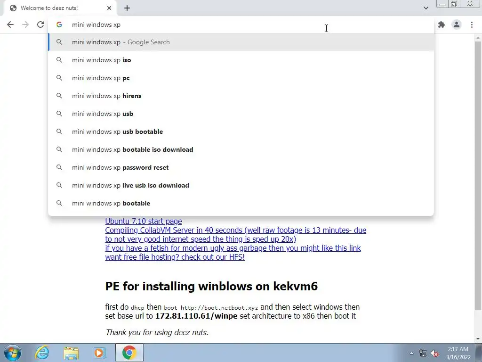Image resolution: width=482 pixels, height=362 pixels.
Task: Select the 'Welcome to deez nuts!' tab
Action: pyautogui.click(x=60, y=8)
